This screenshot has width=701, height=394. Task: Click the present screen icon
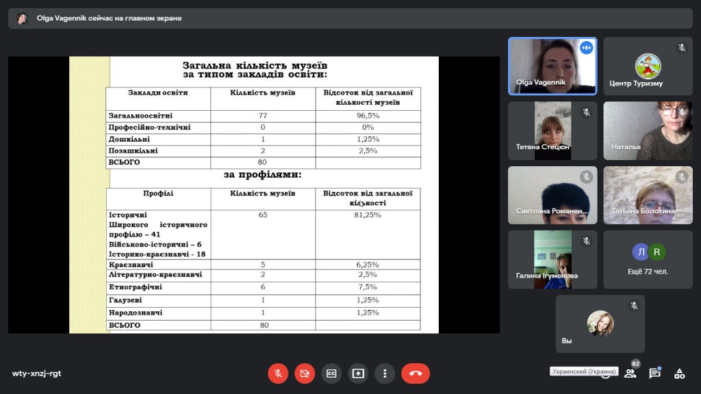click(x=358, y=373)
